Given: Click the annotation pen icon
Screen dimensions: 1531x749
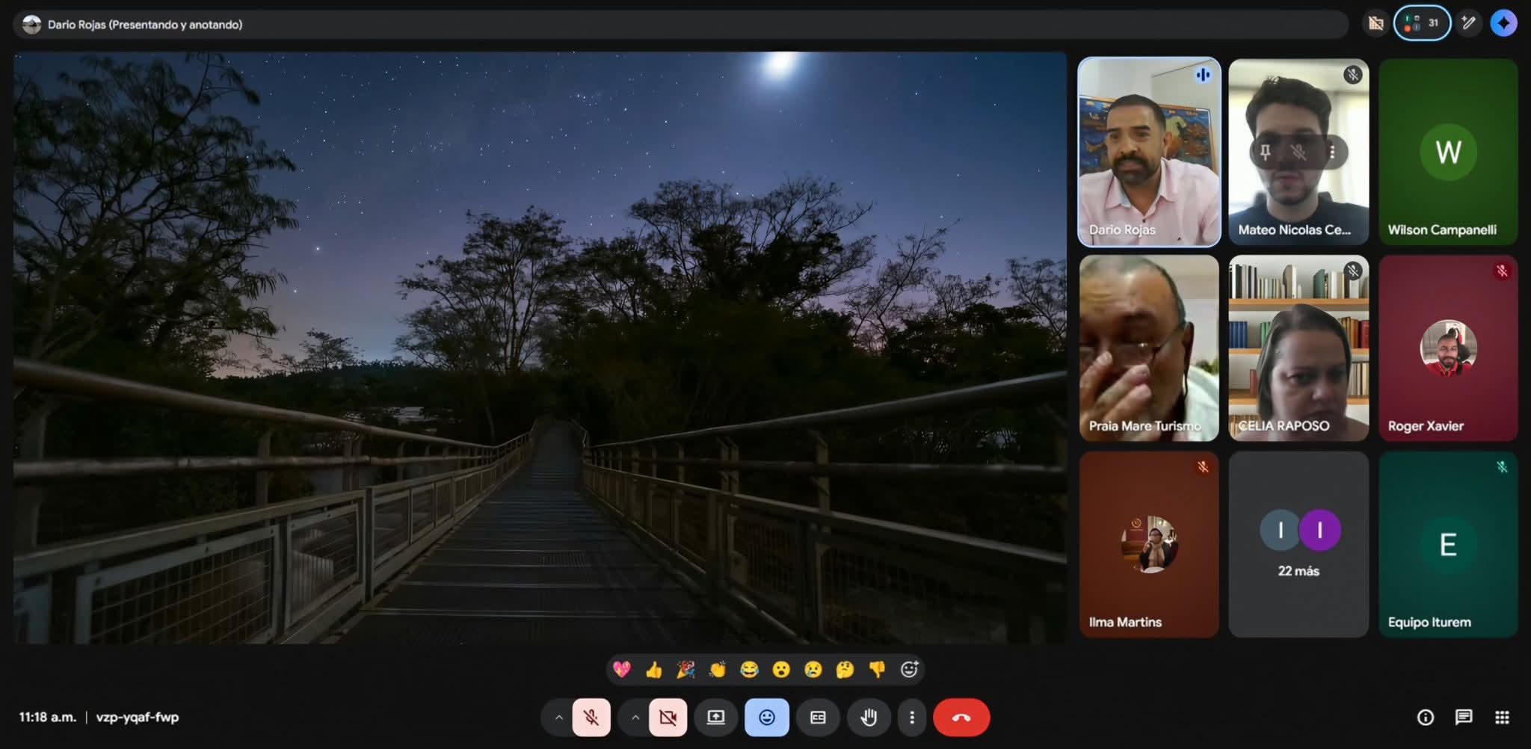Looking at the screenshot, I should coord(1468,23).
